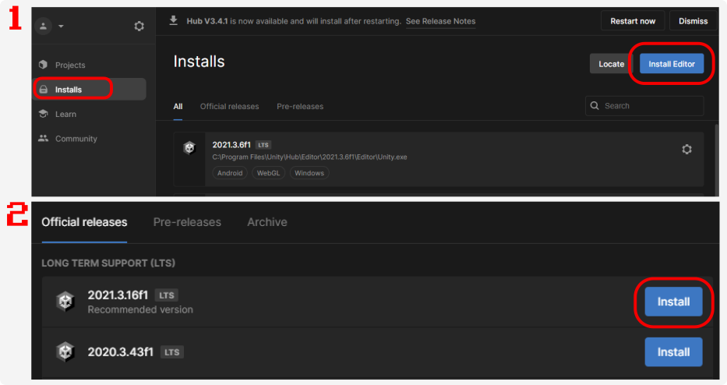Install Unity 2021.3.16f1

[x=673, y=302]
